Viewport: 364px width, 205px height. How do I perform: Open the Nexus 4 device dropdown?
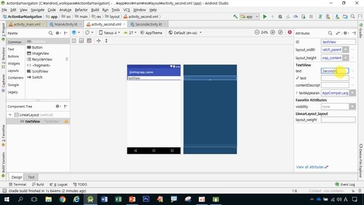110,33
